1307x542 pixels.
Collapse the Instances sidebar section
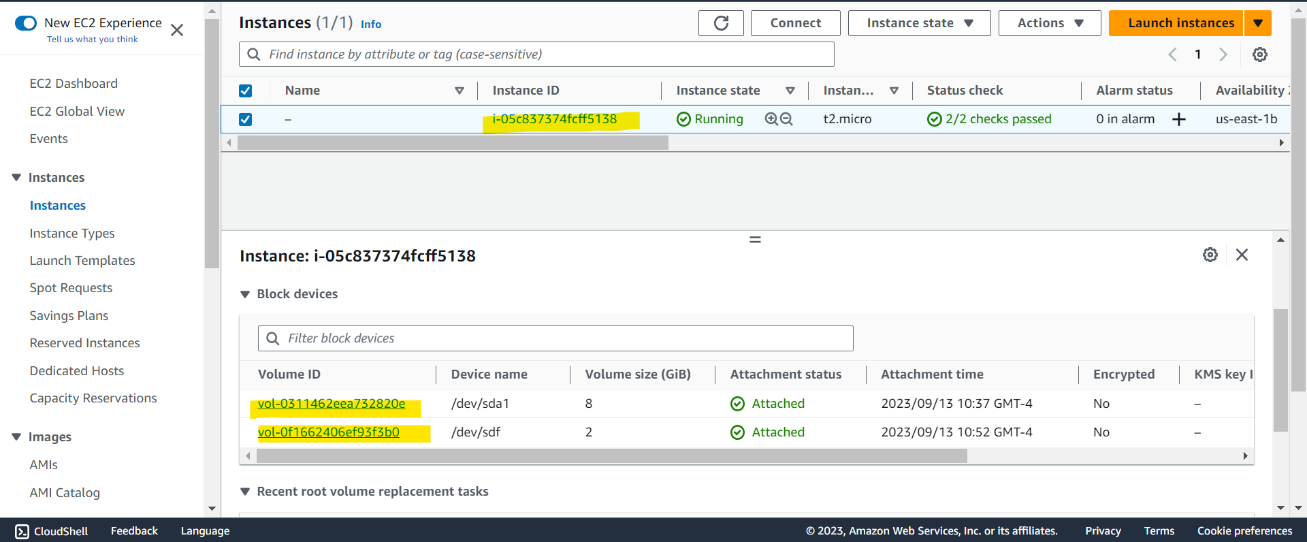point(16,178)
